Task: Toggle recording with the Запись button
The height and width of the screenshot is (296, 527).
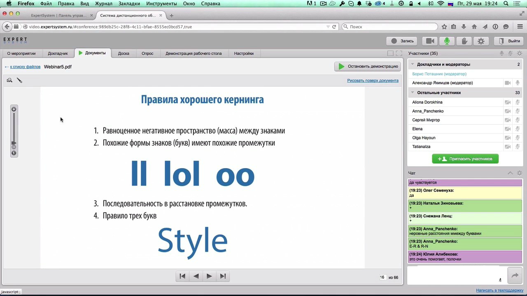Action: pyautogui.click(x=402, y=41)
